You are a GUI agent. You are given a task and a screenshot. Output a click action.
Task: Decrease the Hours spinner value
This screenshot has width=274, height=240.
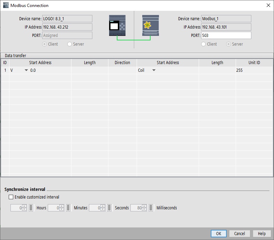click(24, 209)
